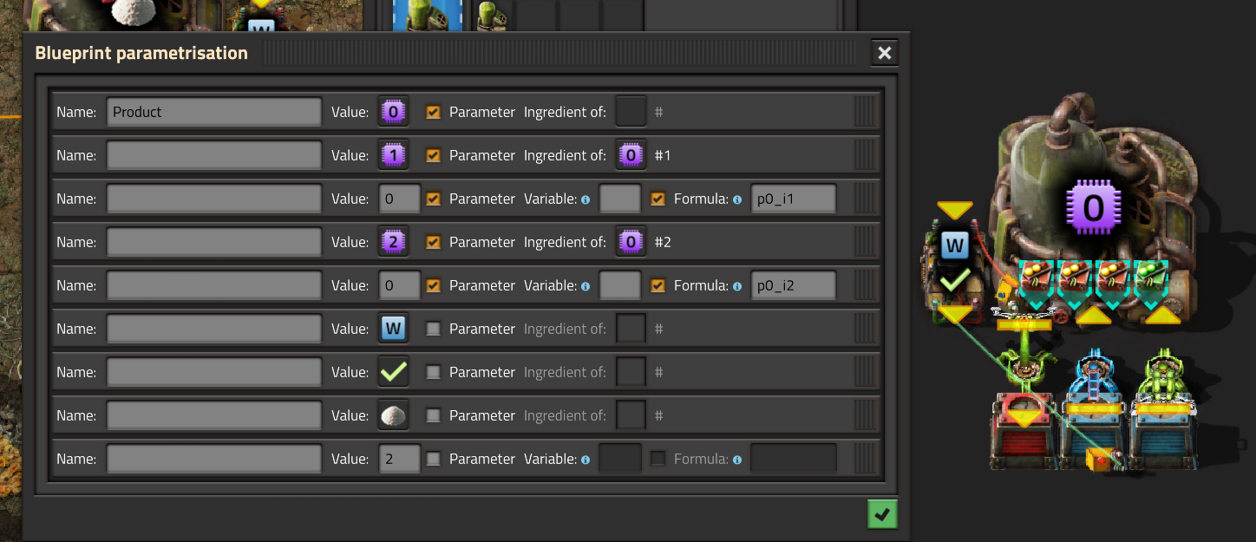Disable Formula checkbox for p0_i2
The width and height of the screenshot is (1256, 542).
[658, 285]
